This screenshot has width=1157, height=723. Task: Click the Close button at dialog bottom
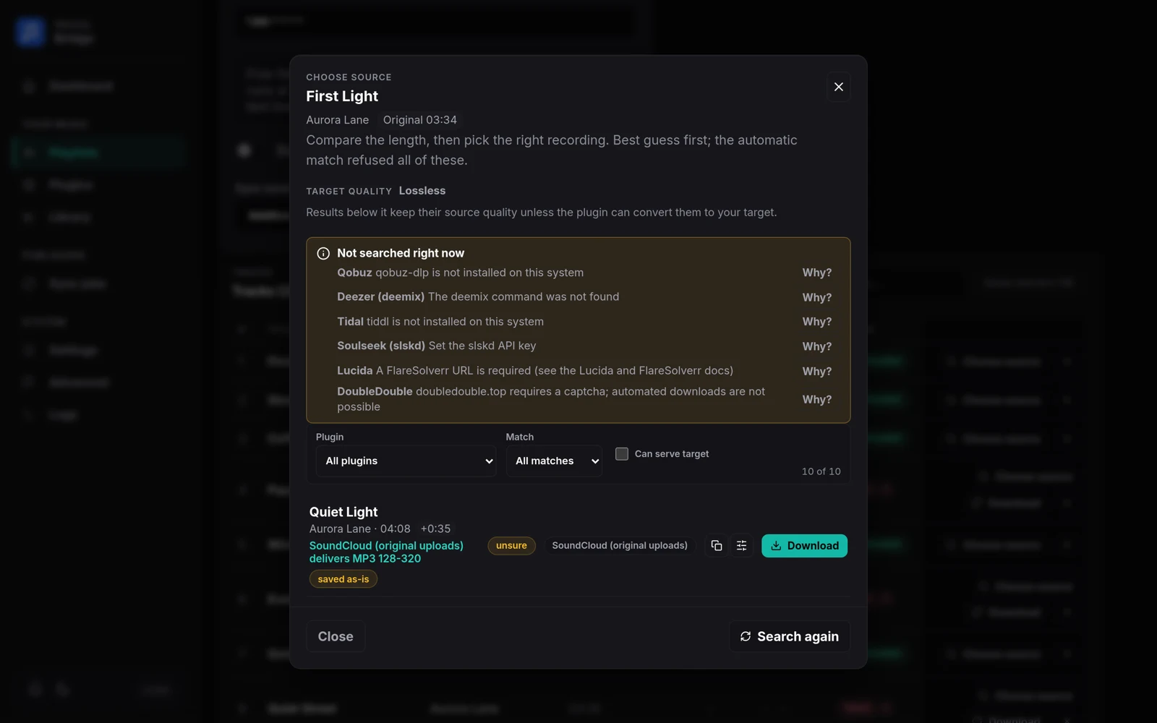(x=336, y=636)
